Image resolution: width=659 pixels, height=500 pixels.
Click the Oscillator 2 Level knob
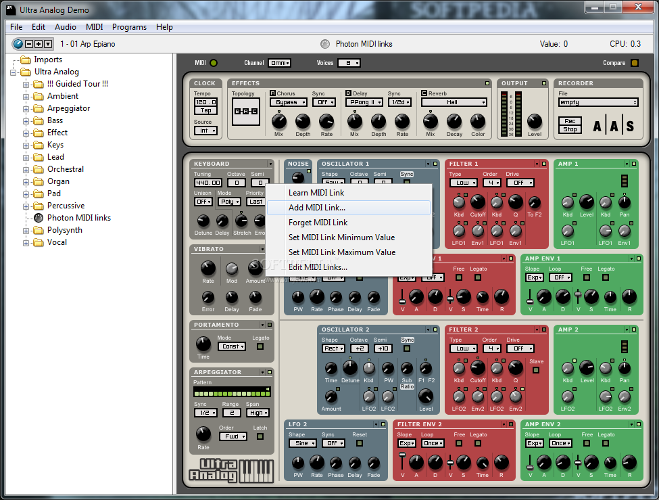pos(426,396)
